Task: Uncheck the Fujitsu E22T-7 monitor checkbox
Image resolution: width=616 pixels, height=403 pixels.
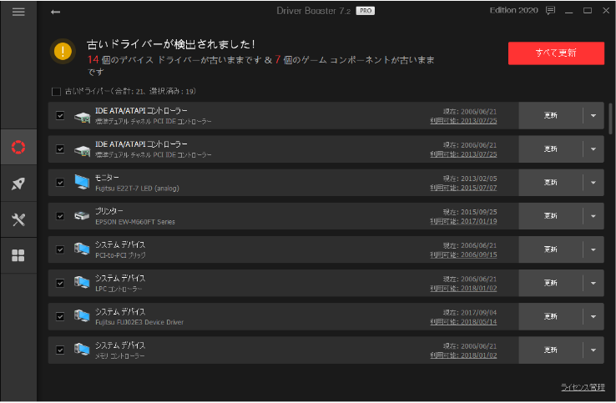Action: [x=60, y=182]
